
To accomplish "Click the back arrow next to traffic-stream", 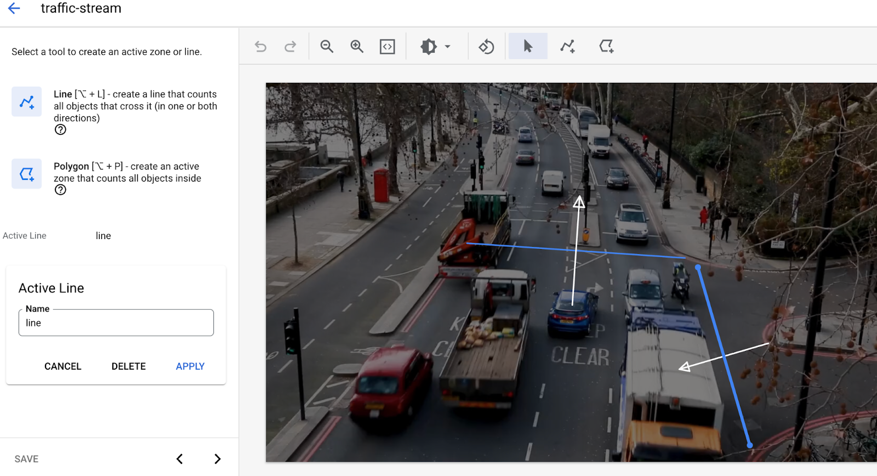I will [x=14, y=8].
